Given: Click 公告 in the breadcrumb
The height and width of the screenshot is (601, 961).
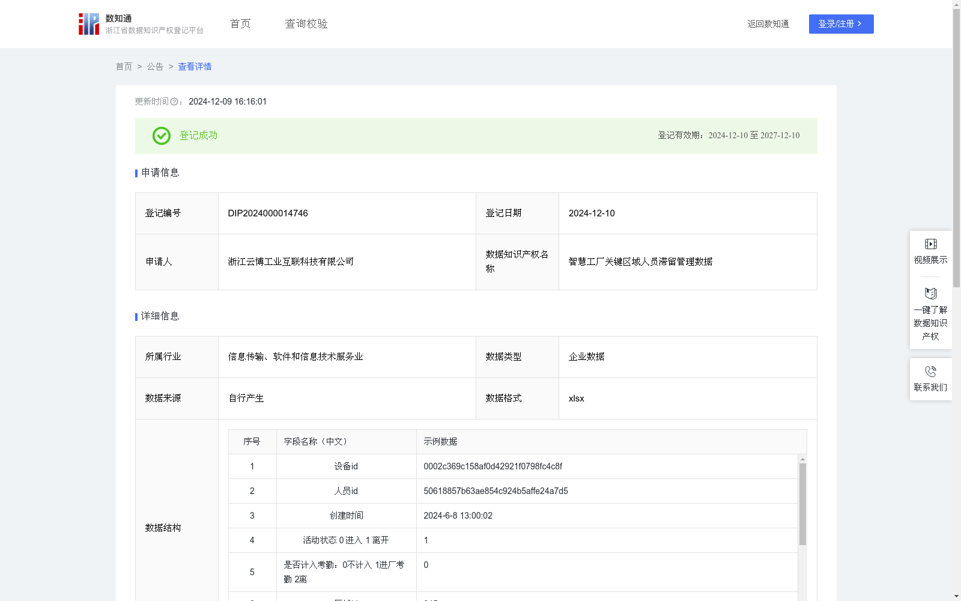Looking at the screenshot, I should (155, 67).
